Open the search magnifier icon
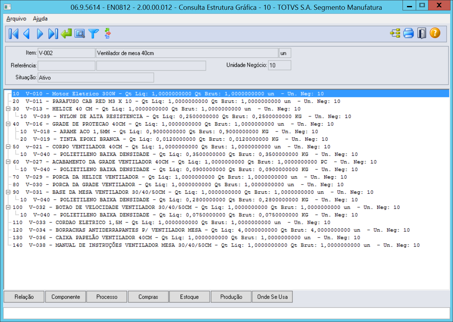Screen dimensions: 453x322 (x=80, y=33)
